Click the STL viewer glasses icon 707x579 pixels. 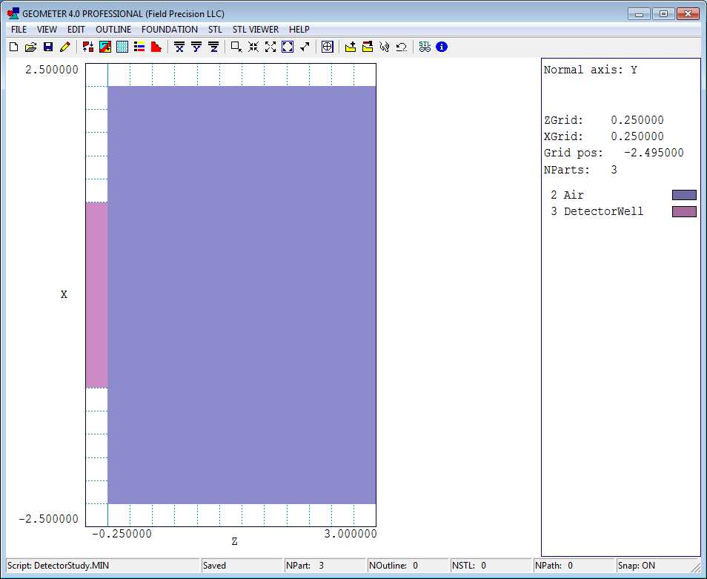pyautogui.click(x=425, y=47)
